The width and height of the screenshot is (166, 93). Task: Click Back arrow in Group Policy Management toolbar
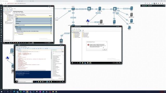(x=4, y=10)
